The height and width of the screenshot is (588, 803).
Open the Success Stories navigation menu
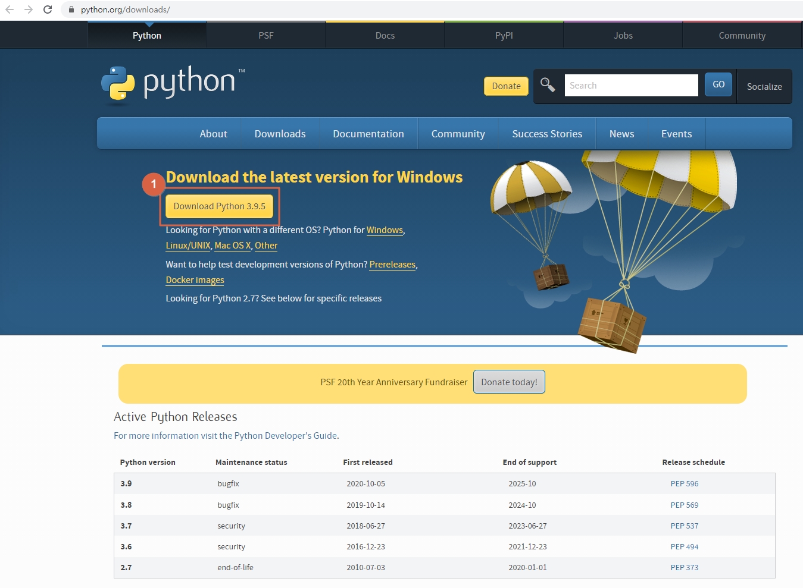tap(547, 134)
